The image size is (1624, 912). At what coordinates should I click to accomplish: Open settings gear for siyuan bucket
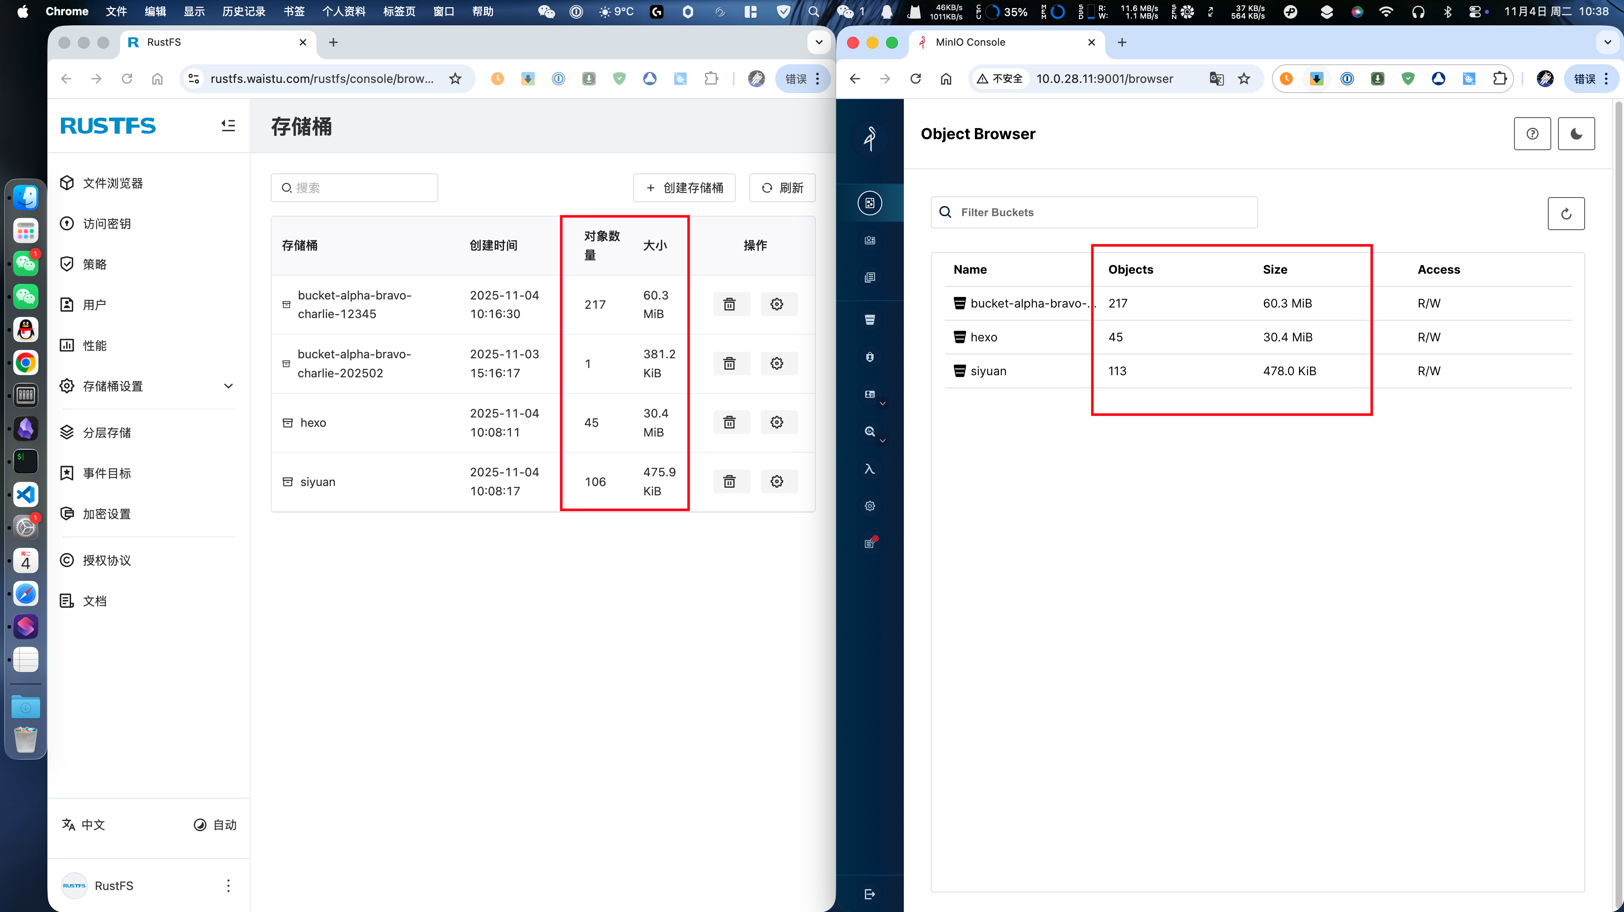(x=777, y=481)
